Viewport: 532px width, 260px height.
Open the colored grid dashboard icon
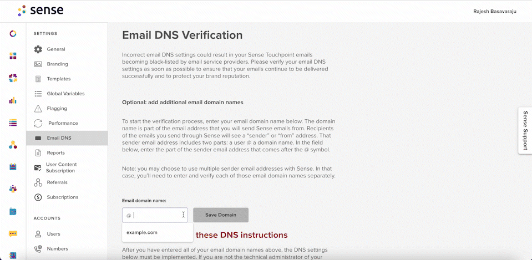13,56
